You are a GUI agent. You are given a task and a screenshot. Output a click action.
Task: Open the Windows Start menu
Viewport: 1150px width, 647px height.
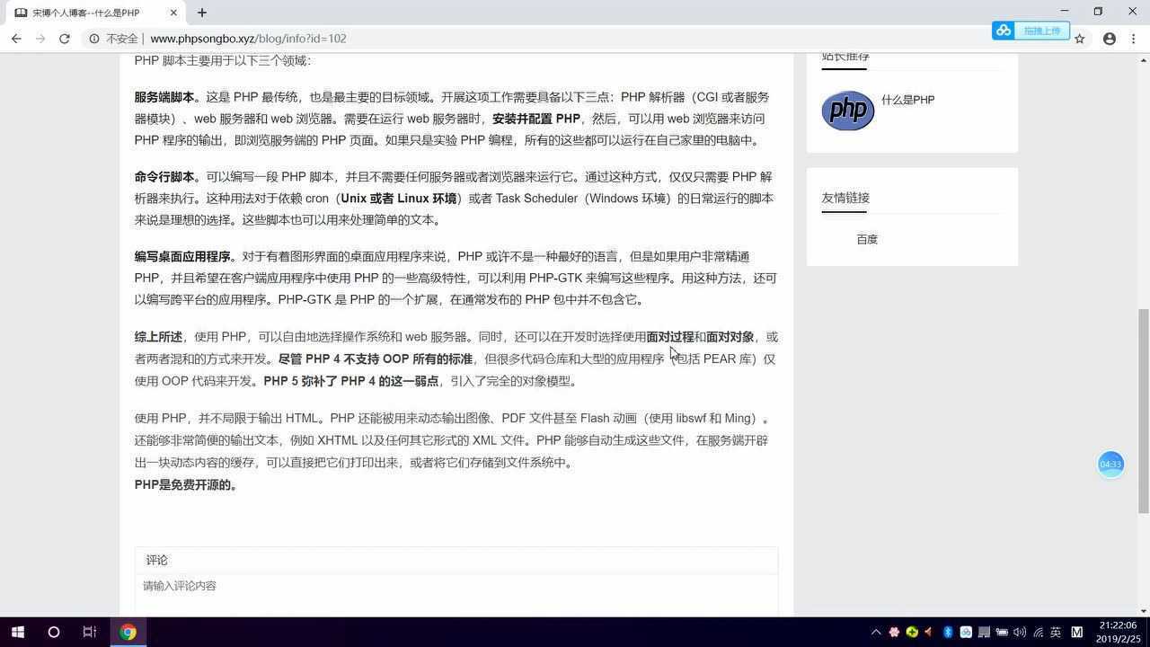(x=17, y=632)
